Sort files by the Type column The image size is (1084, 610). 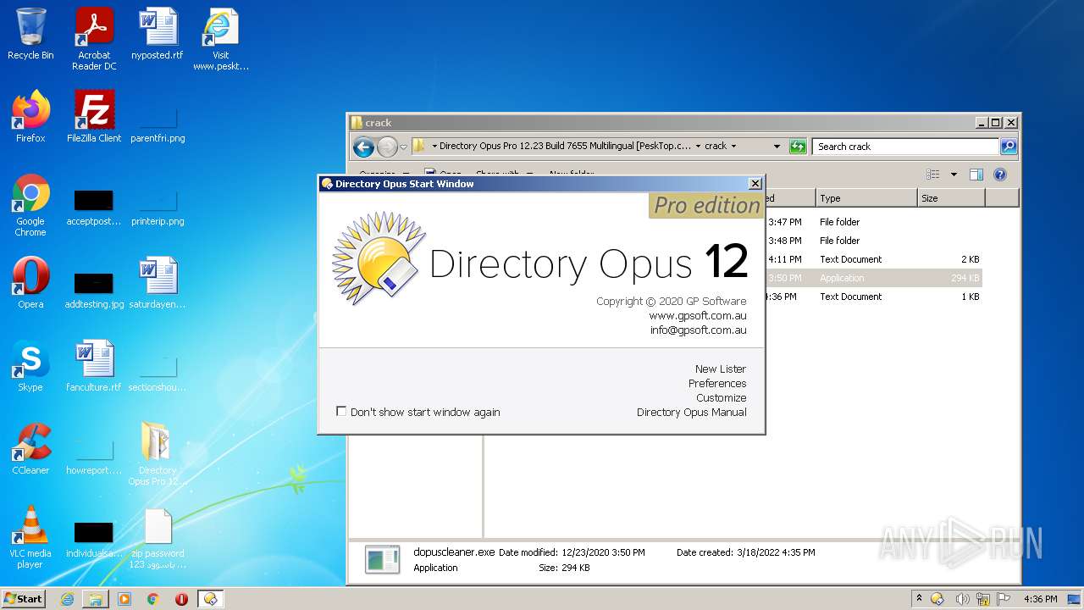[x=866, y=198]
